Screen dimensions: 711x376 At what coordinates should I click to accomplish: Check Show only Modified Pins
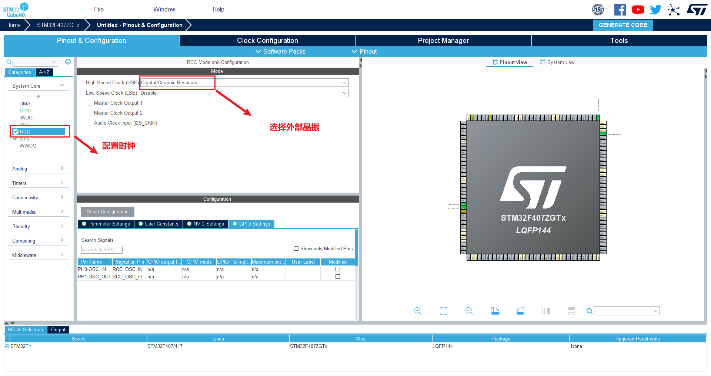point(296,249)
